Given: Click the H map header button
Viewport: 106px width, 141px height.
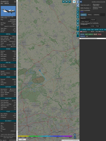Looking at the screenshot, I should click(x=67, y=2).
